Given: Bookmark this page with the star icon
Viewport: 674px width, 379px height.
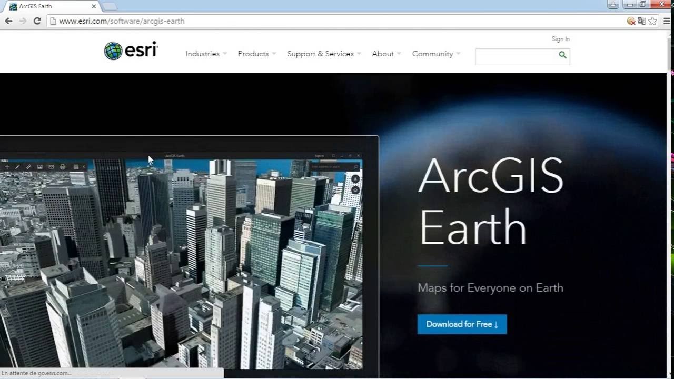Looking at the screenshot, I should pos(653,21).
